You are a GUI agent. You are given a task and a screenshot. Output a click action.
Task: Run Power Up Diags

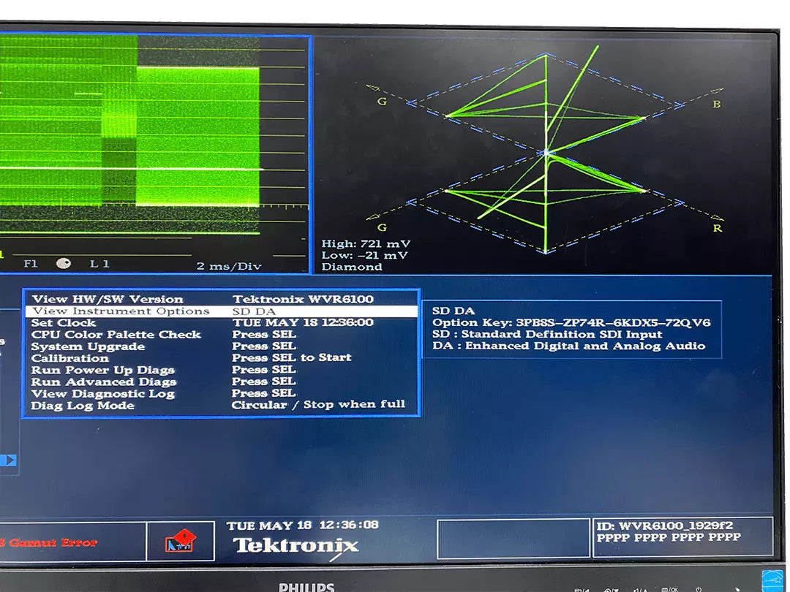pos(102,370)
